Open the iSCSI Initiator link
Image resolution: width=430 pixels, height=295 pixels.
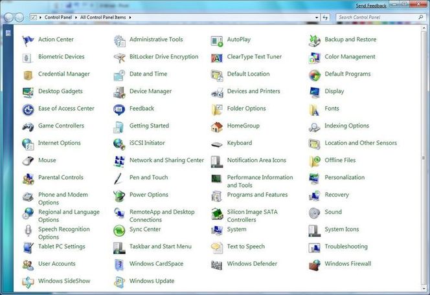coord(147,143)
